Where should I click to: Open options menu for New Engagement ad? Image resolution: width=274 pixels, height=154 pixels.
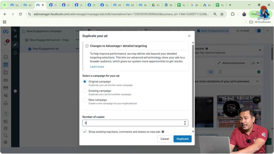pos(77,49)
